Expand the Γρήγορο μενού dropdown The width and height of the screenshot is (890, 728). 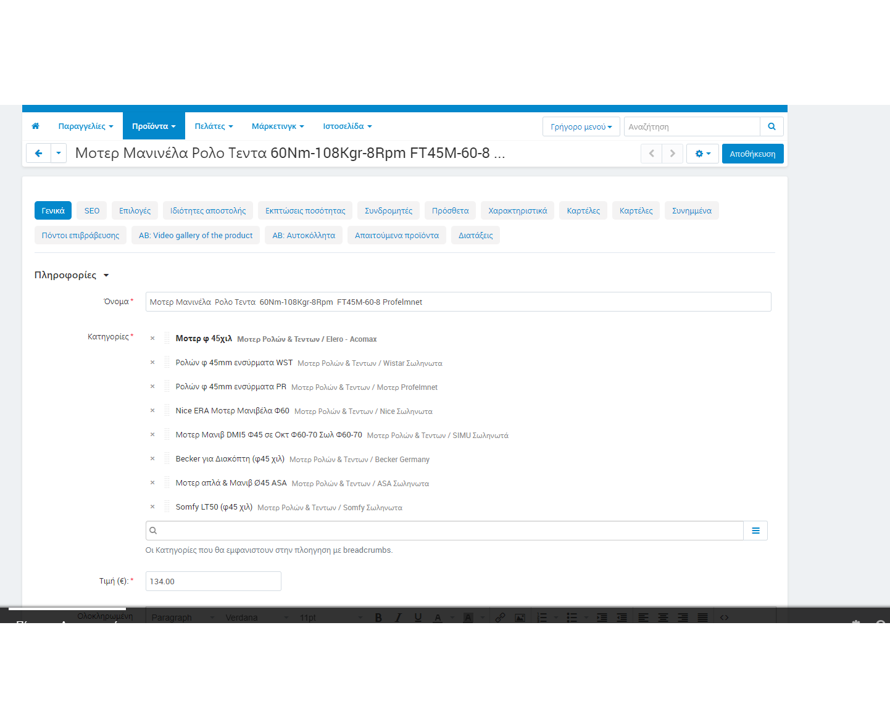tap(581, 126)
